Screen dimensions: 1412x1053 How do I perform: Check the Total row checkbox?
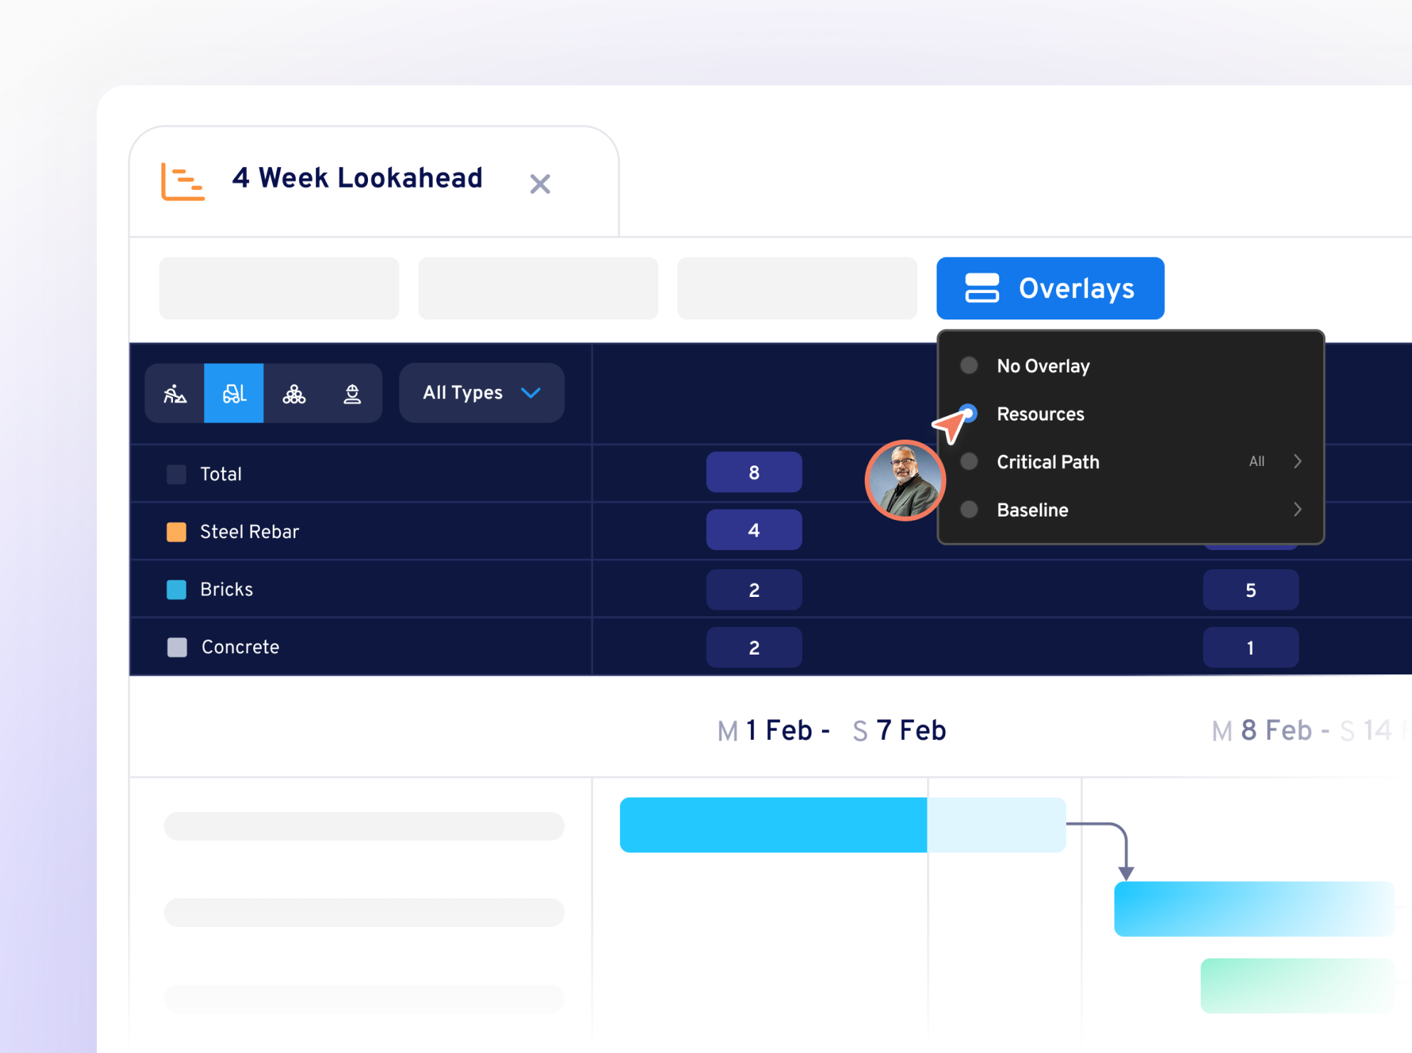click(x=176, y=474)
